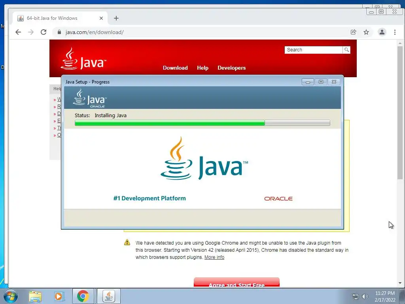Click the Java logo in the red header
This screenshot has width=405, height=304.
pyautogui.click(x=83, y=59)
